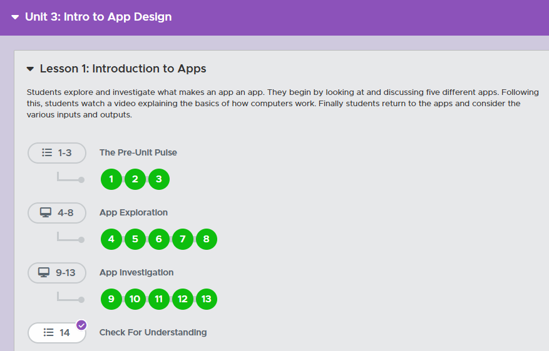
Task: Select level 10 in App Investigation
Action: [135, 299]
